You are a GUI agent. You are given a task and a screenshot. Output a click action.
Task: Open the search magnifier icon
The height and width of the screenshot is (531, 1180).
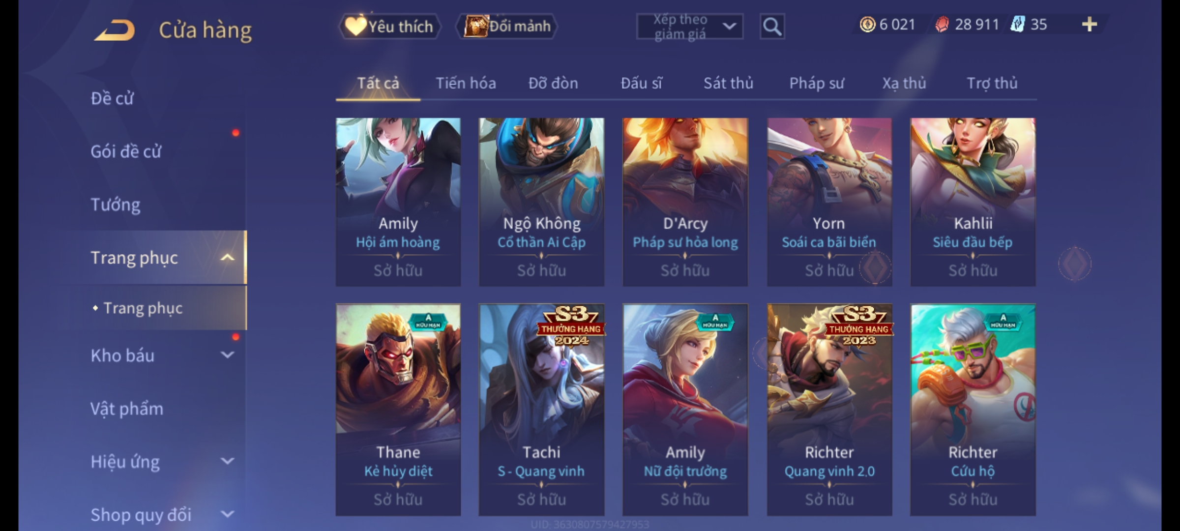point(772,27)
